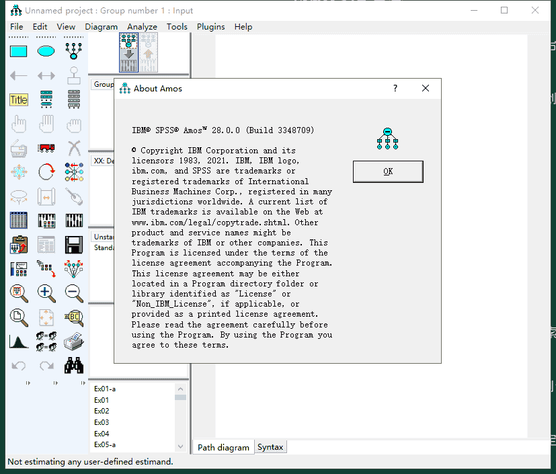Open the Plugins menu

click(211, 27)
